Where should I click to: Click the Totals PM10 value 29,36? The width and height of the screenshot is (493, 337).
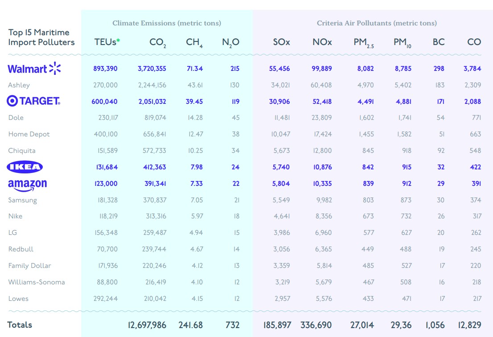401,325
